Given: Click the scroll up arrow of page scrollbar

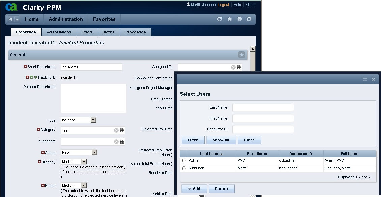Looking at the screenshot, I should point(253,49).
